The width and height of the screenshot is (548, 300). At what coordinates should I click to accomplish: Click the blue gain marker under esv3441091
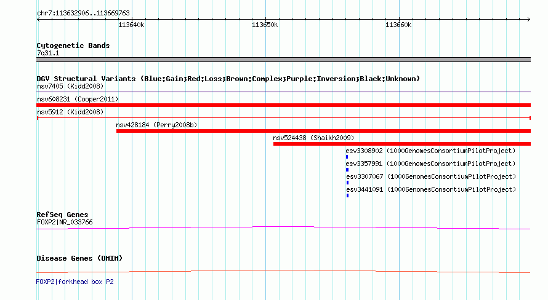click(x=347, y=195)
